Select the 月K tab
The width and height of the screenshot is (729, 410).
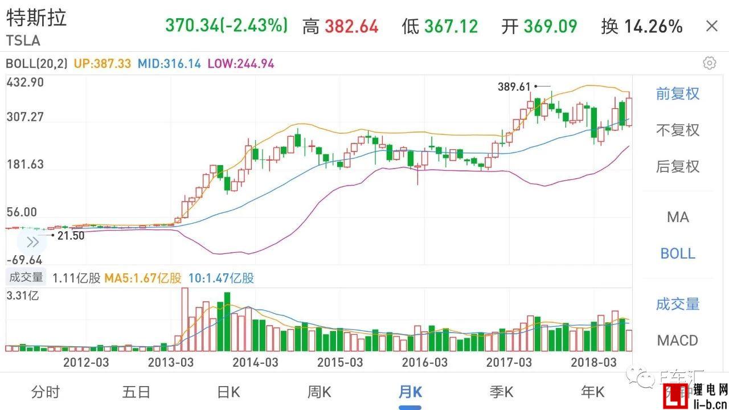pyautogui.click(x=410, y=392)
